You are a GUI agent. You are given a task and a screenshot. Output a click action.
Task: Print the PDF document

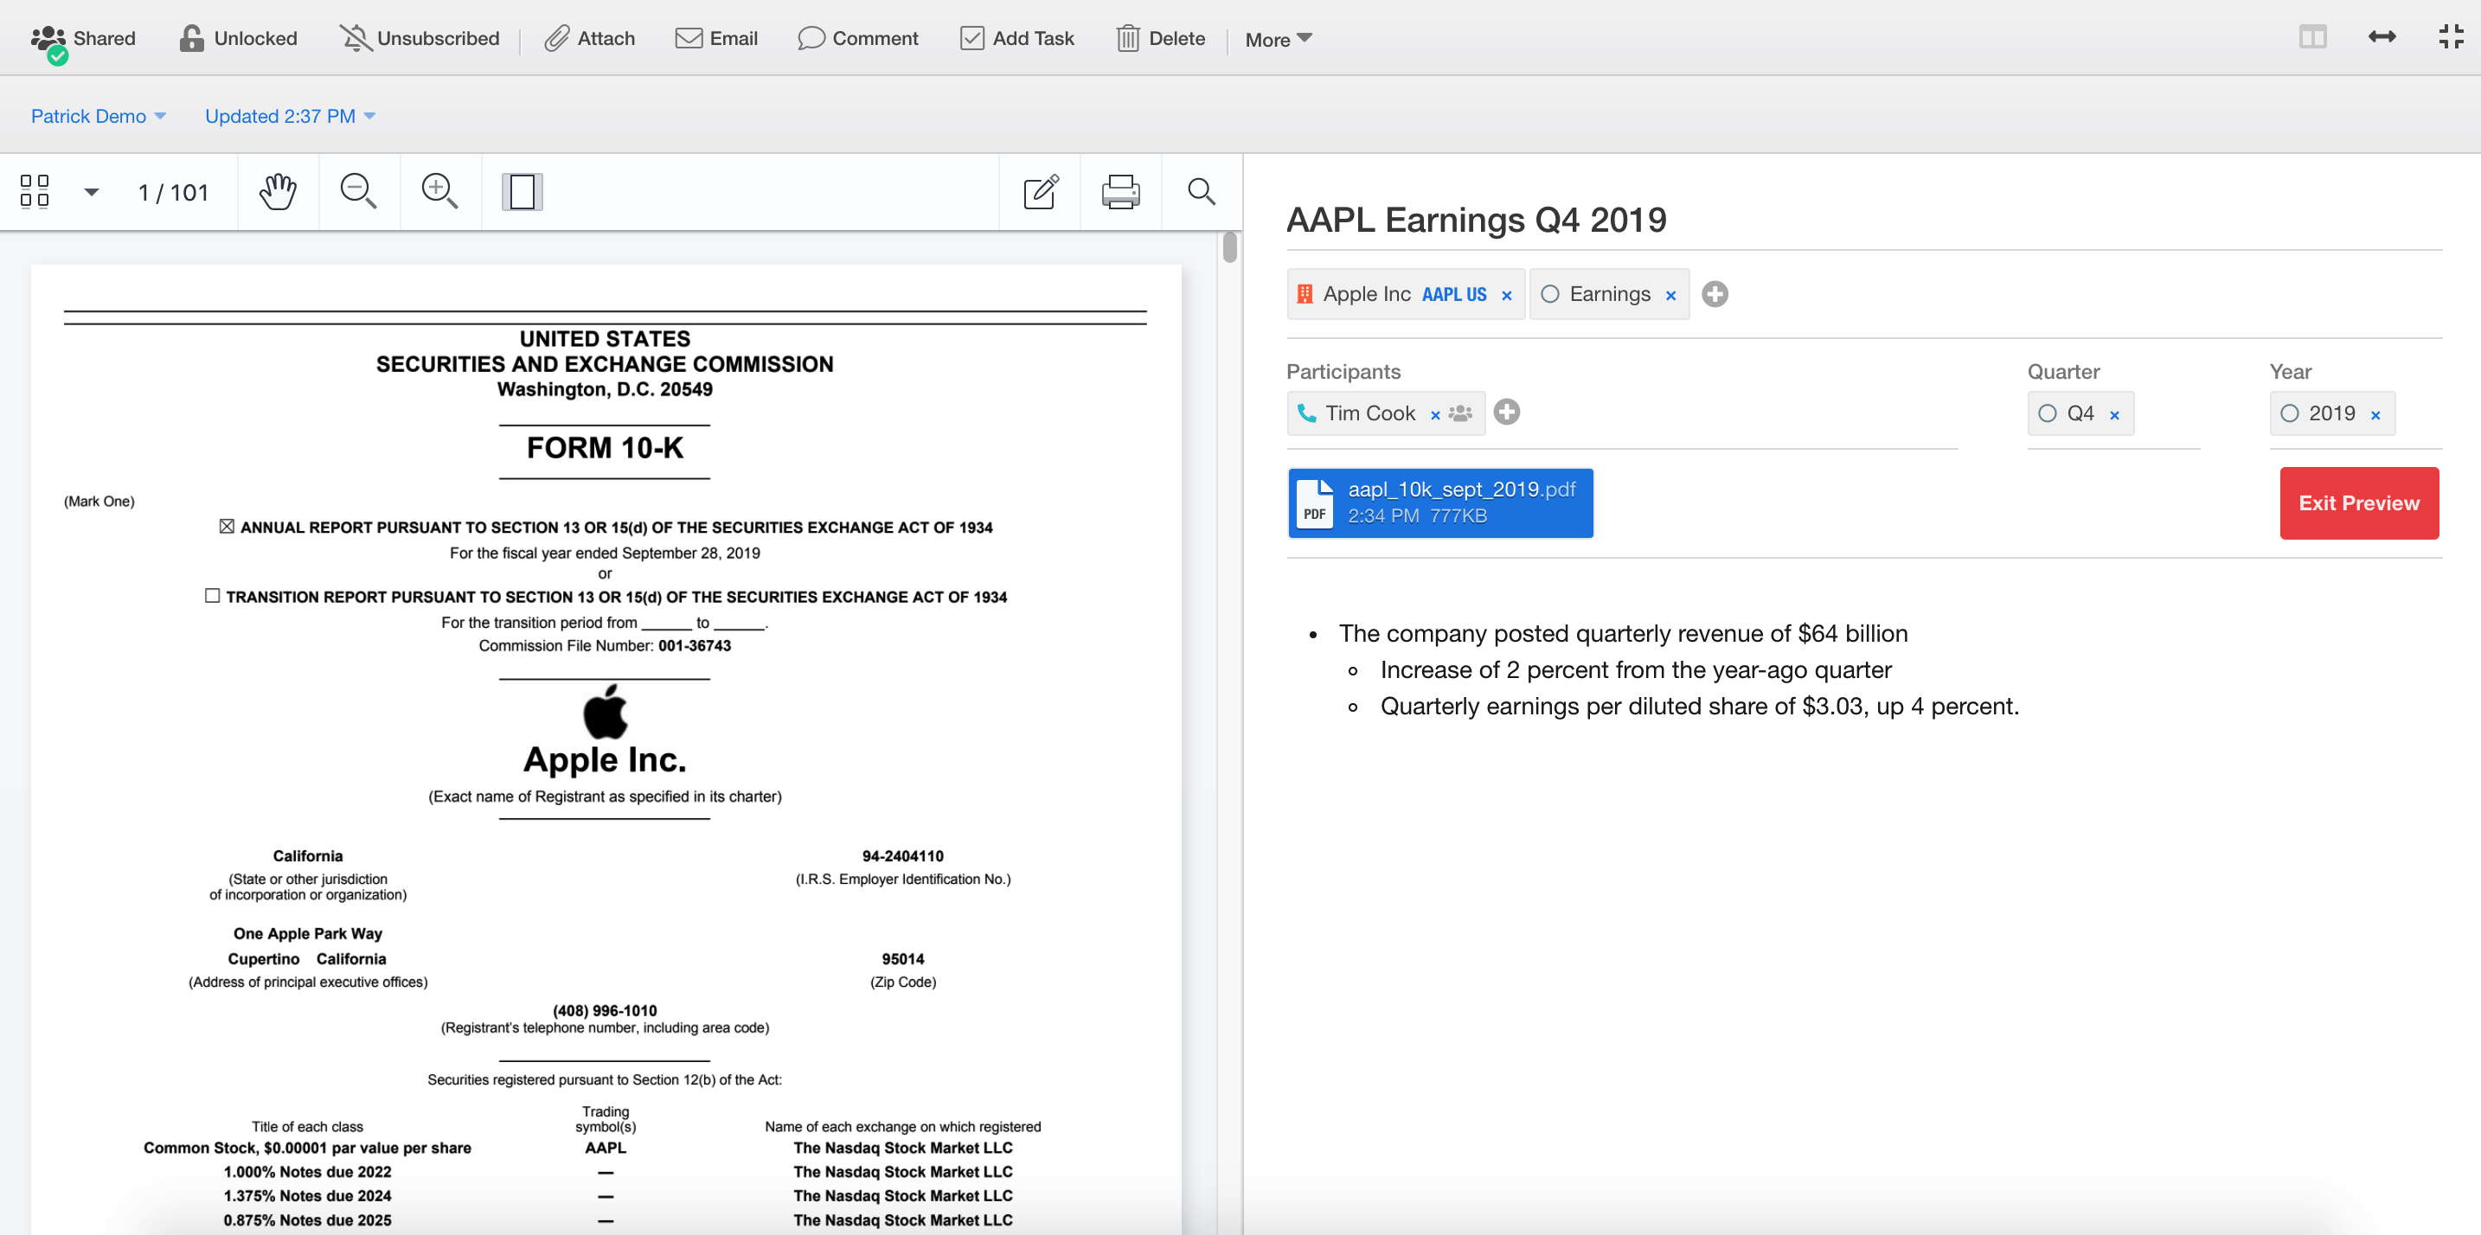point(1120,191)
